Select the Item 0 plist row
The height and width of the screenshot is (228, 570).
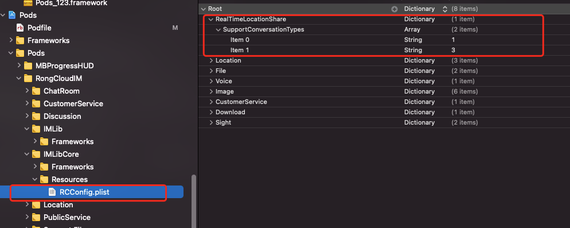[384, 40]
